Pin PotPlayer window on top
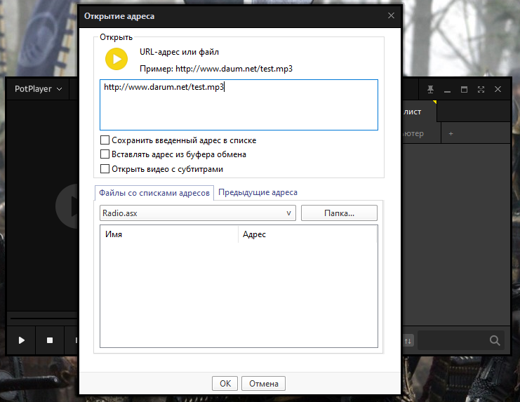 pyautogui.click(x=431, y=89)
